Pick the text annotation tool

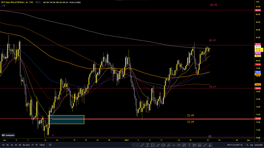(189, 145)
